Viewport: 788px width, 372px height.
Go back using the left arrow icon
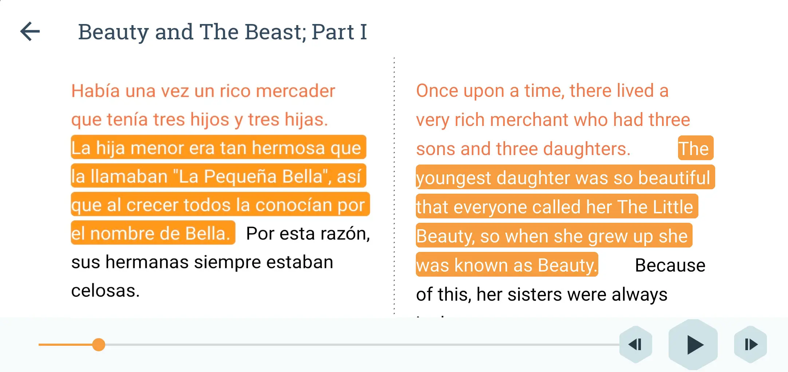click(x=30, y=31)
